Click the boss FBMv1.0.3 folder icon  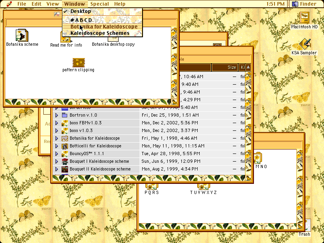click(x=65, y=123)
